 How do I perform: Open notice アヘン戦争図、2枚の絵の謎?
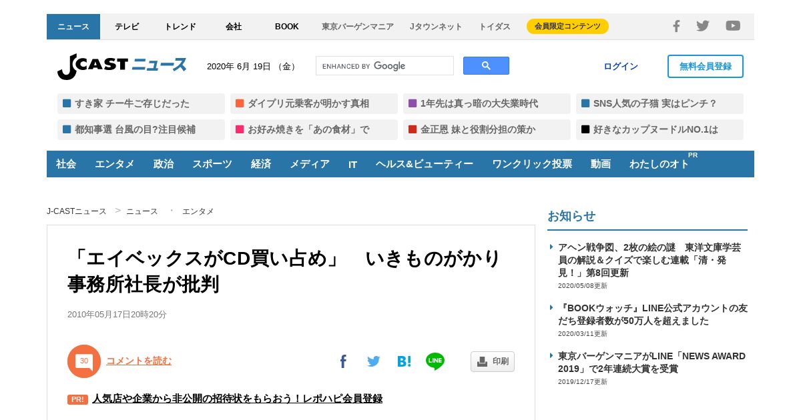pos(649,260)
